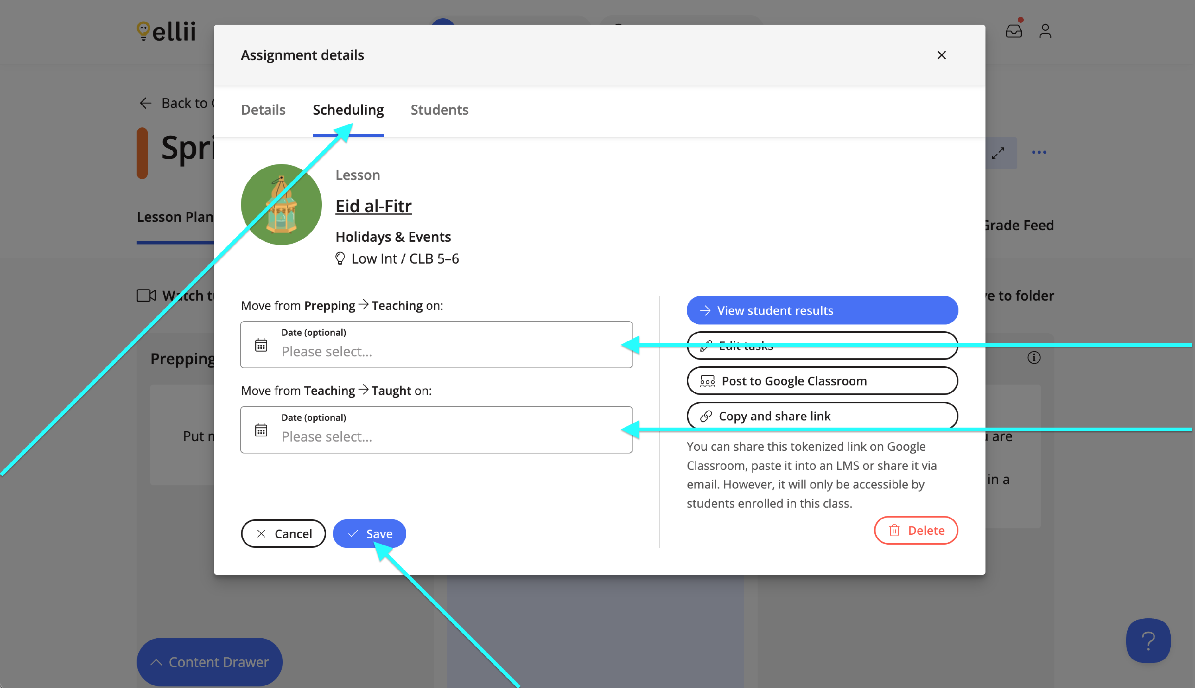Click the info icon in the column header

(x=1034, y=358)
